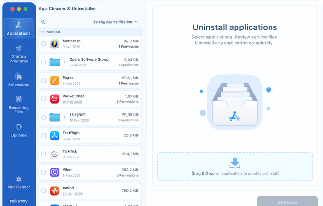The image size is (323, 206).
Task: Collapse the Verified group header
Action: click(90, 32)
